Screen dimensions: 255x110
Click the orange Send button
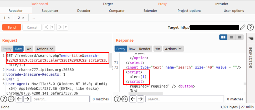click(12, 27)
